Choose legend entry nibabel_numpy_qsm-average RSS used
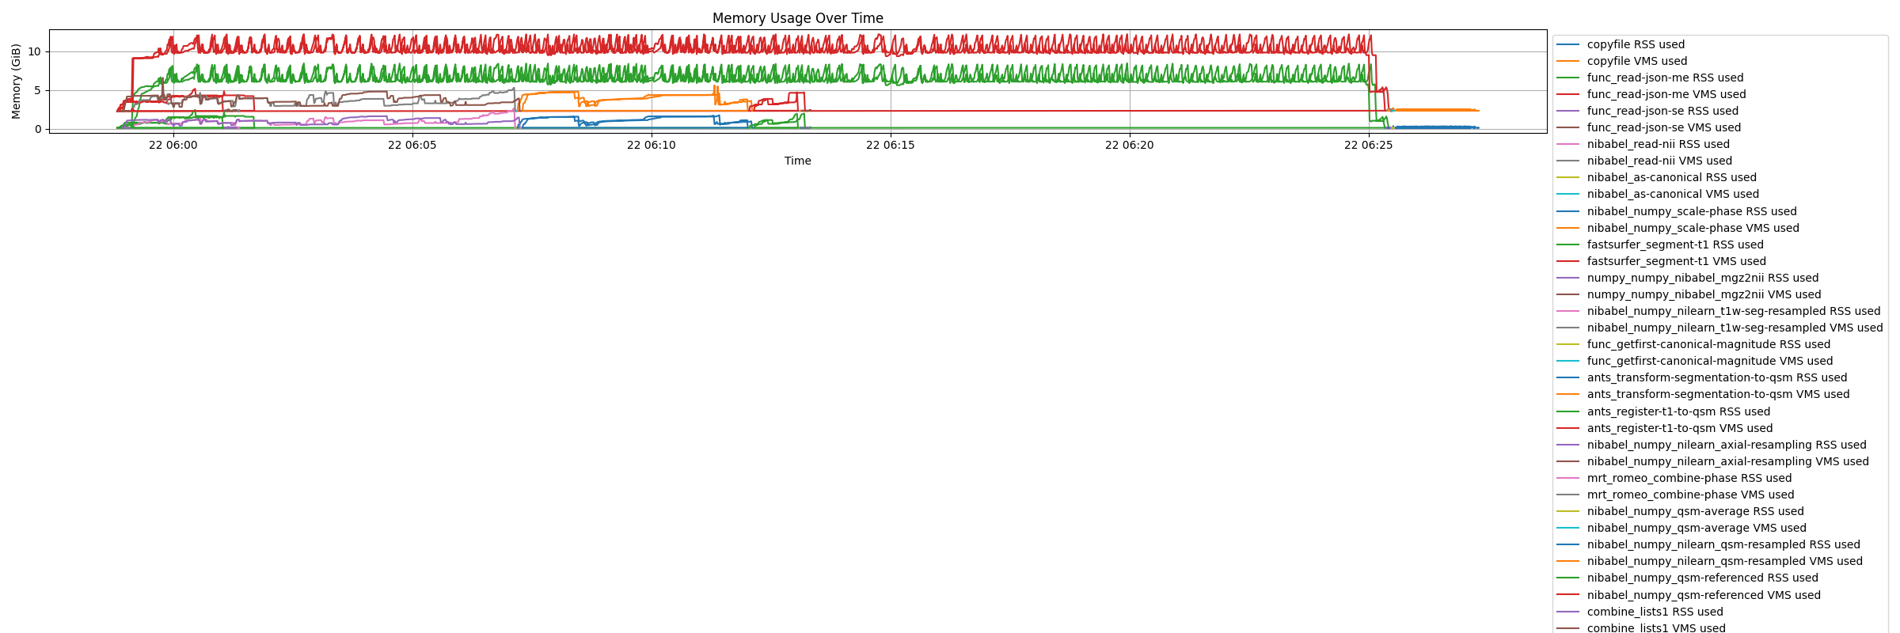 pyautogui.click(x=1680, y=511)
